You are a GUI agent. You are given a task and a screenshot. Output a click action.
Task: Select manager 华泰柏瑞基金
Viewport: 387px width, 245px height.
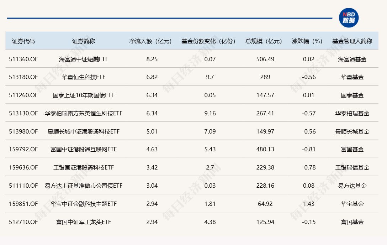tap(352, 113)
